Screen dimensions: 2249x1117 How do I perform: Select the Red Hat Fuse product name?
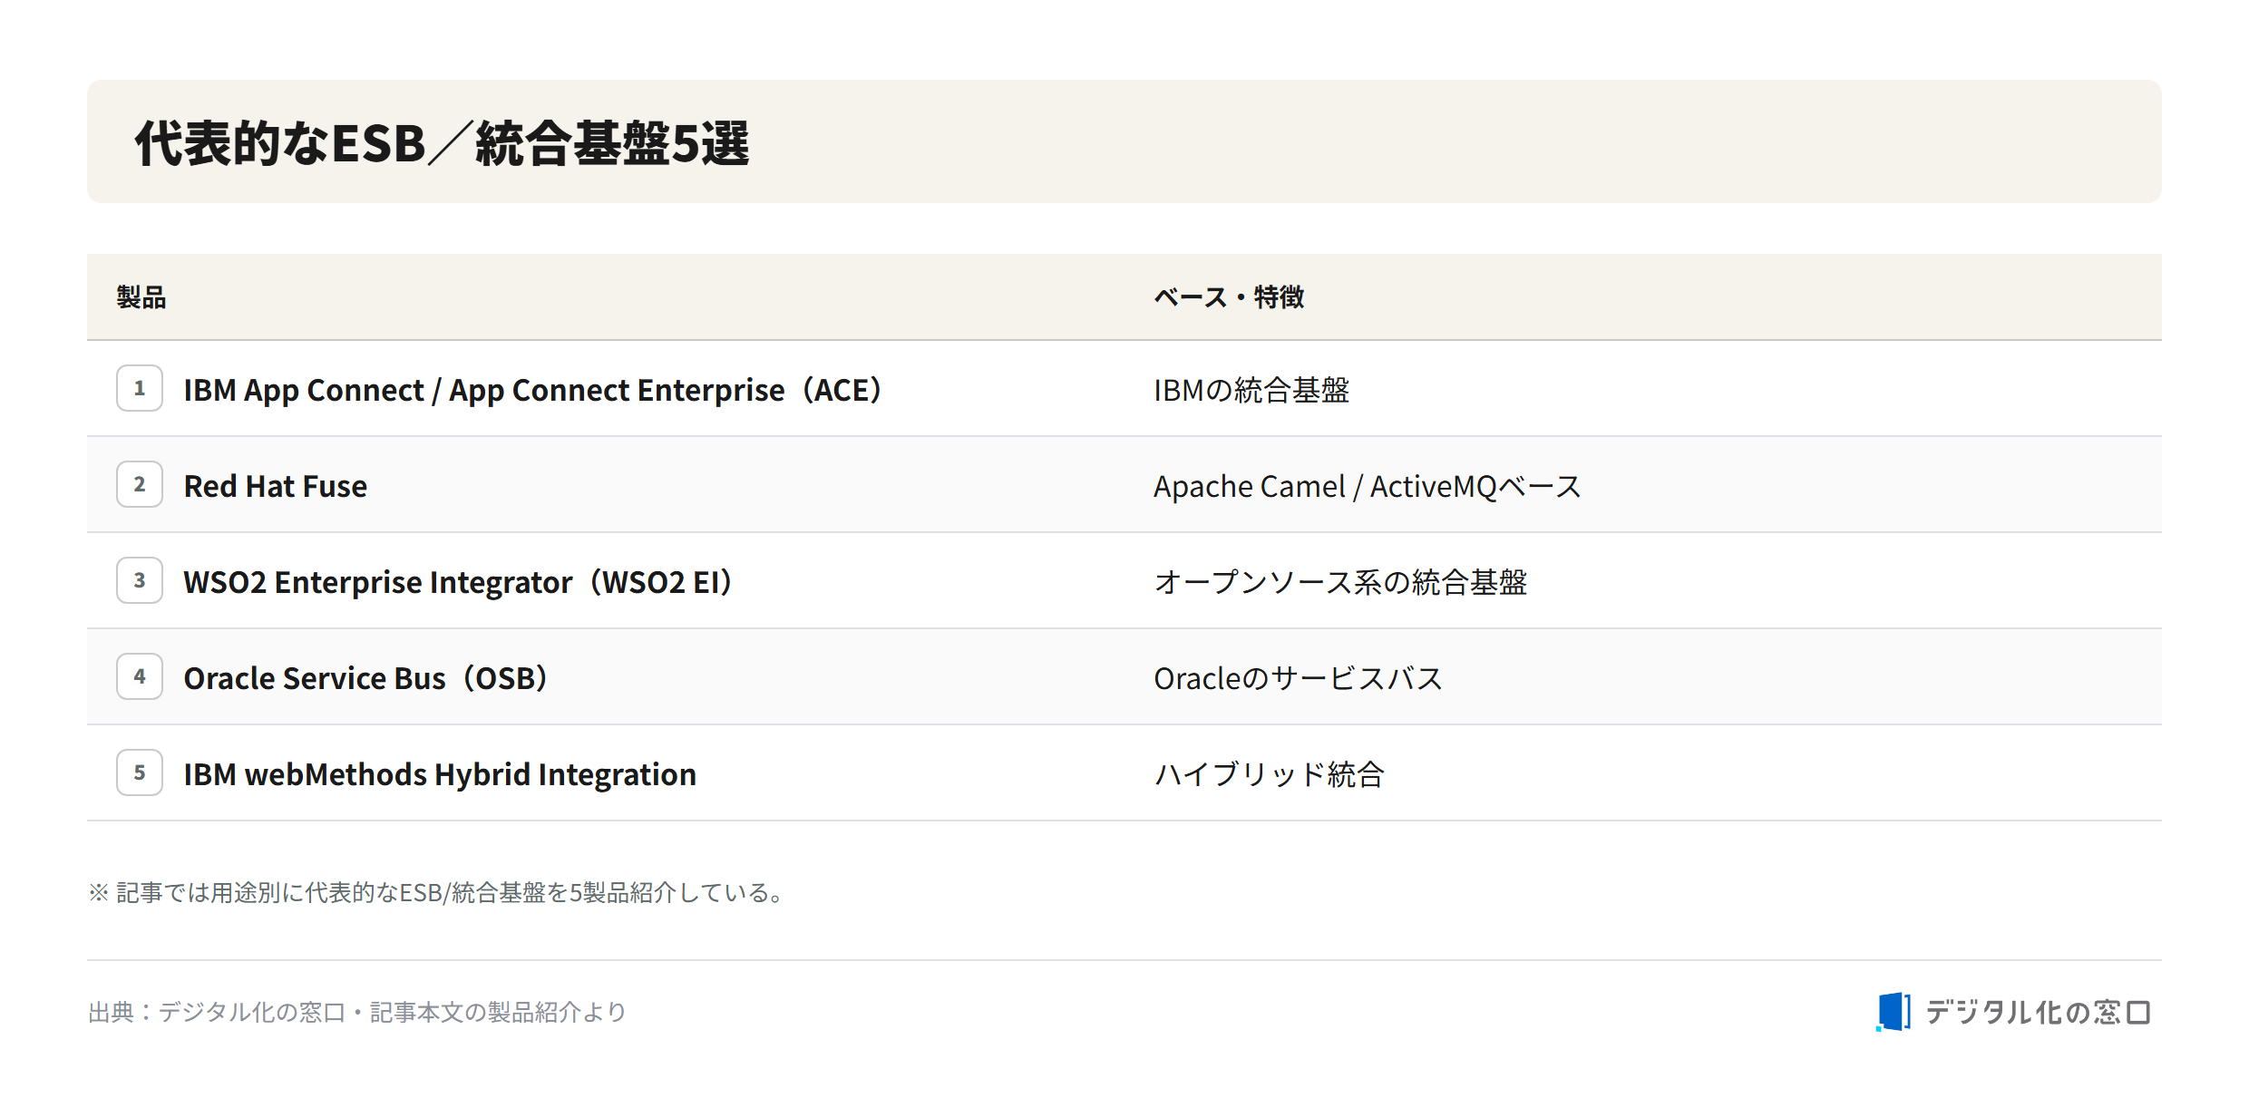click(276, 486)
